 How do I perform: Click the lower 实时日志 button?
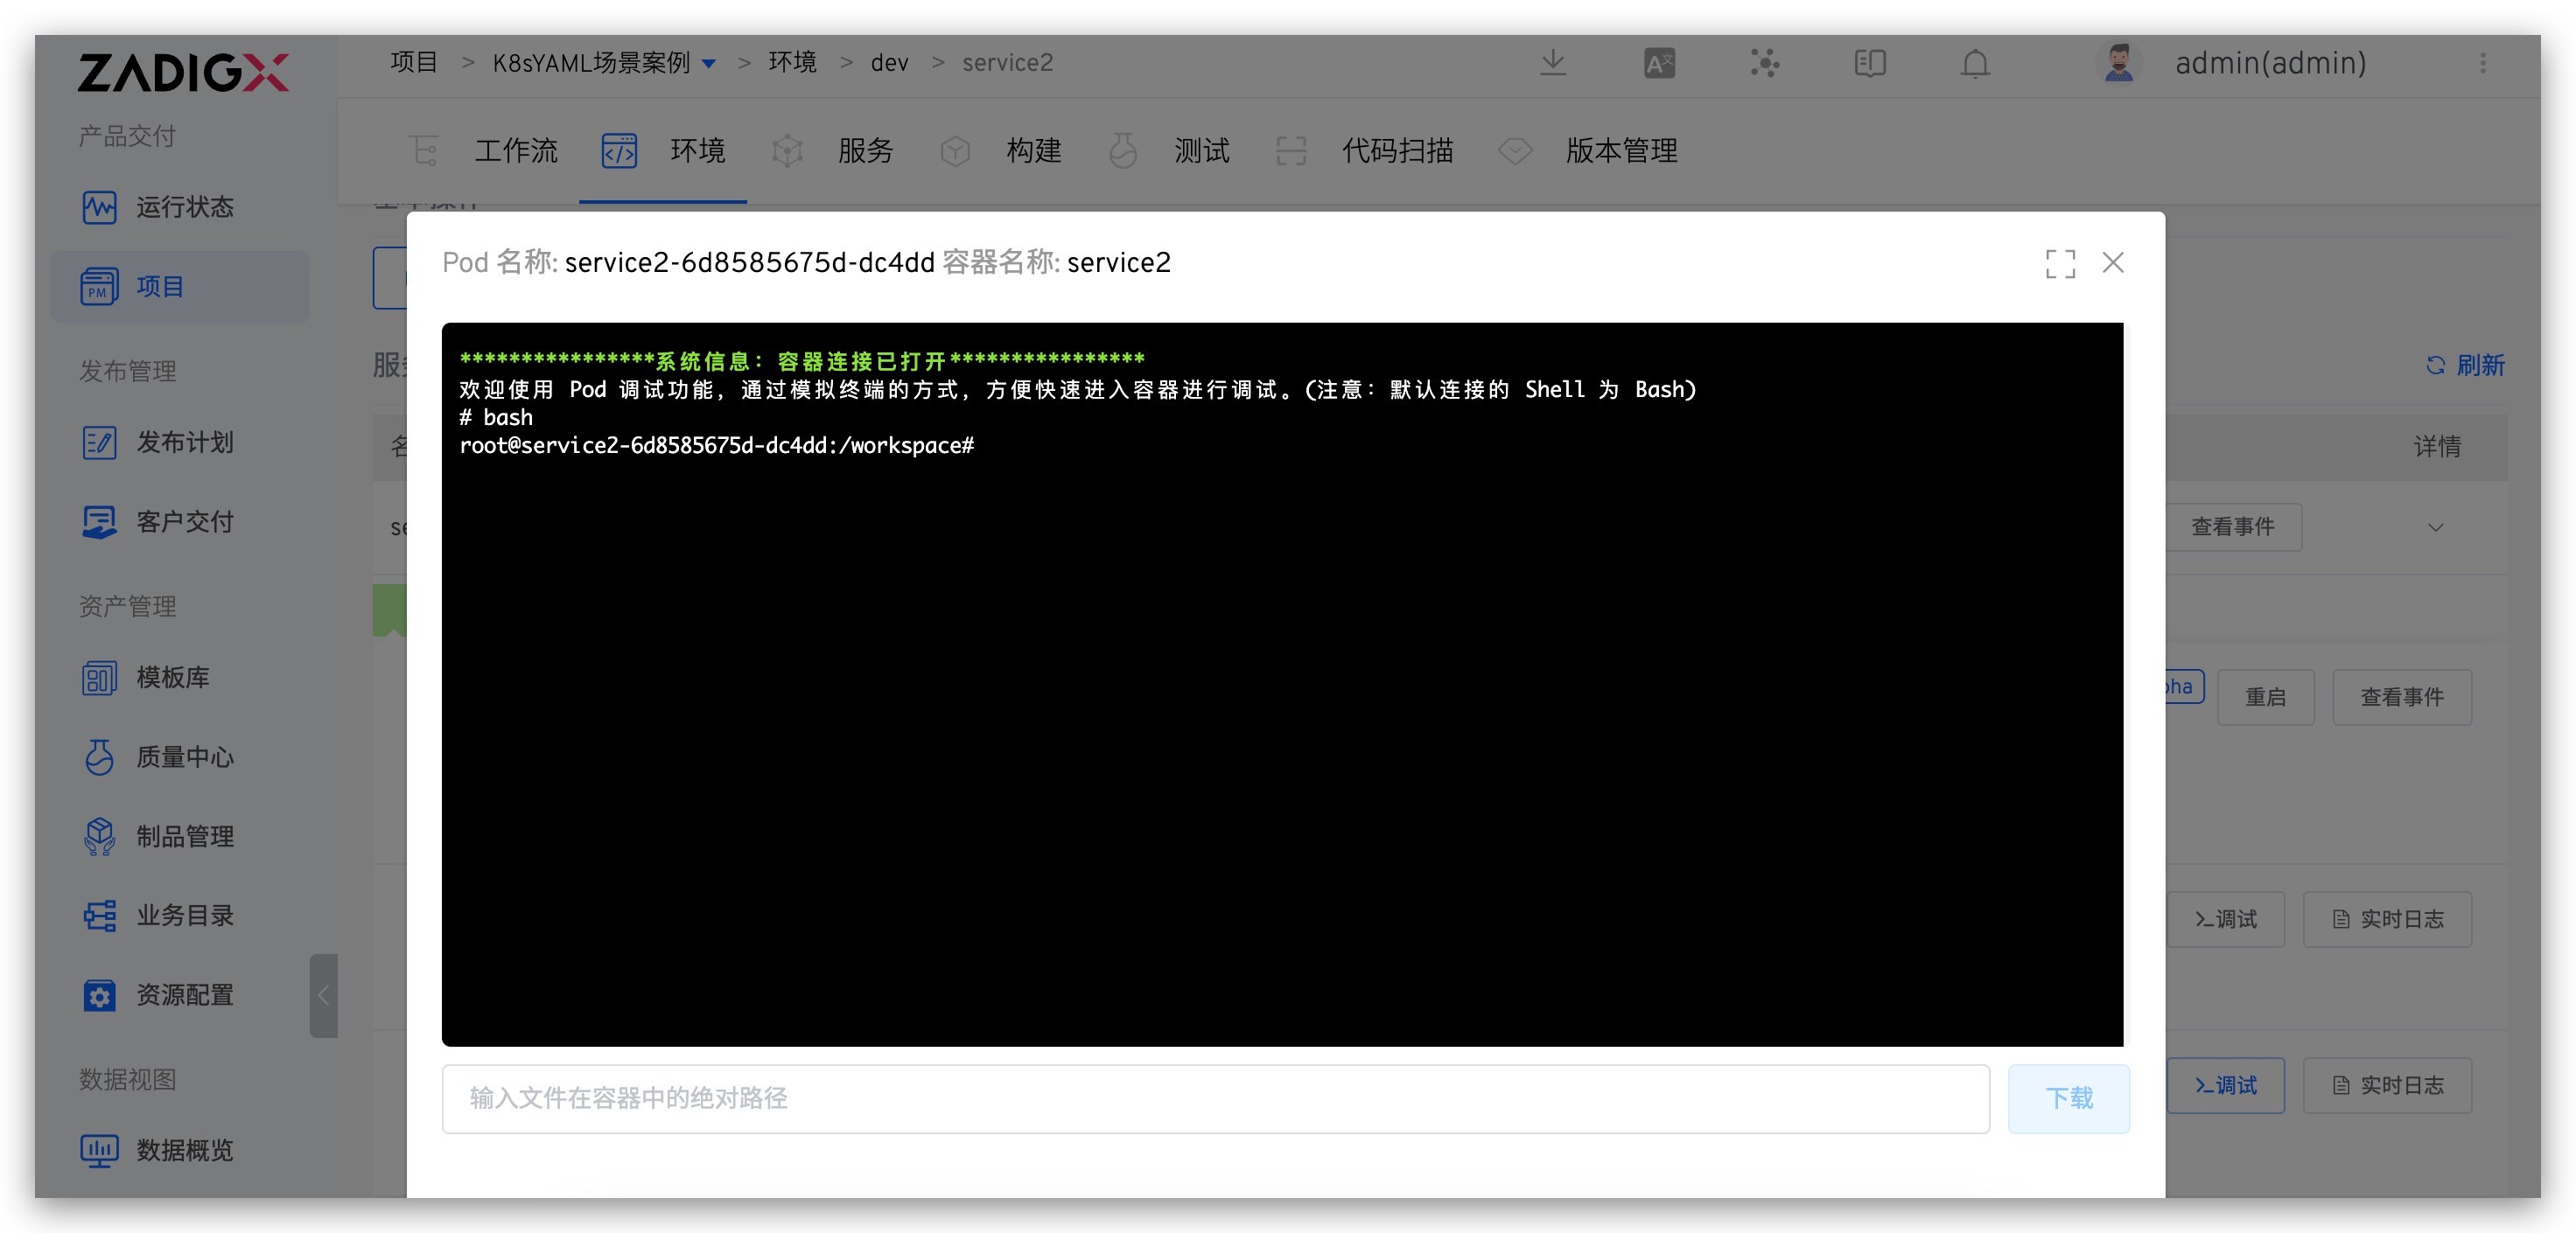click(2387, 1085)
